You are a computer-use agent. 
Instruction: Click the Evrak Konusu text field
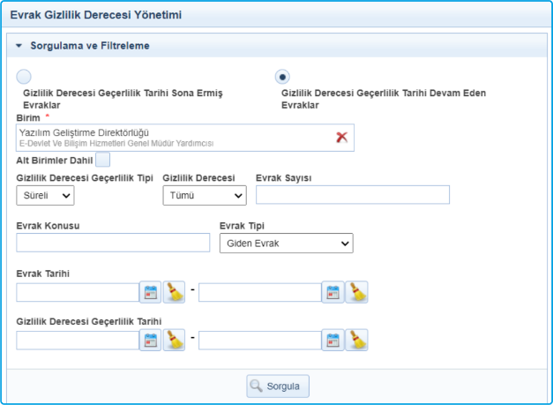coord(112,244)
